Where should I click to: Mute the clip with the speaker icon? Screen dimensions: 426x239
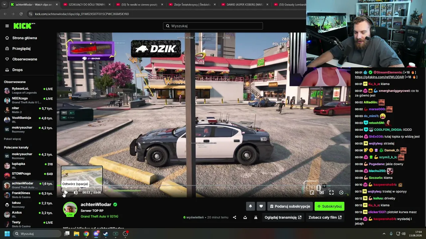76,193
